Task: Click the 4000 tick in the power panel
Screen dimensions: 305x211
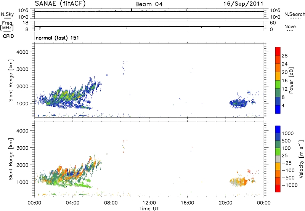Action: 22,52
